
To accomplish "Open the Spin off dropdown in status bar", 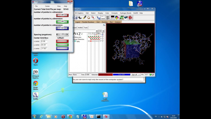I will point(136,75).
